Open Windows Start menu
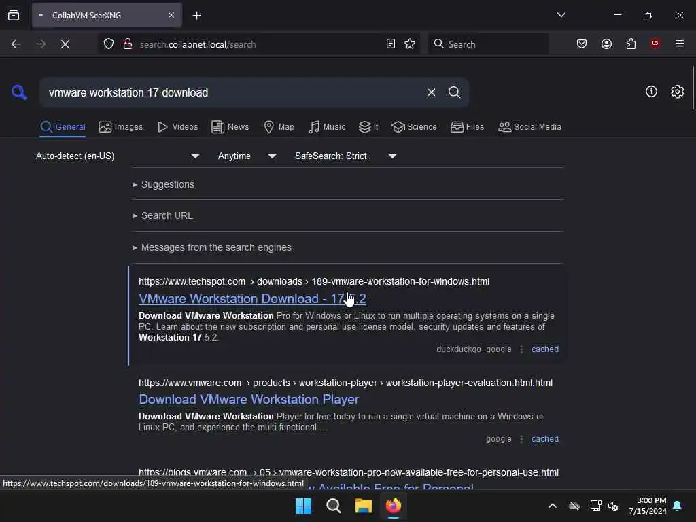Image resolution: width=696 pixels, height=522 pixels. coord(303,506)
